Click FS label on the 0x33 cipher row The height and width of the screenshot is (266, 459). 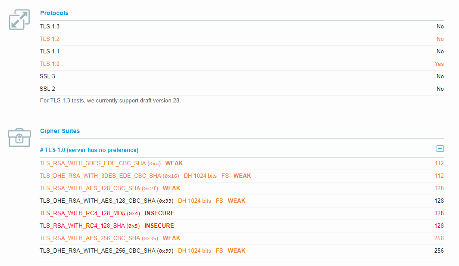tap(219, 201)
